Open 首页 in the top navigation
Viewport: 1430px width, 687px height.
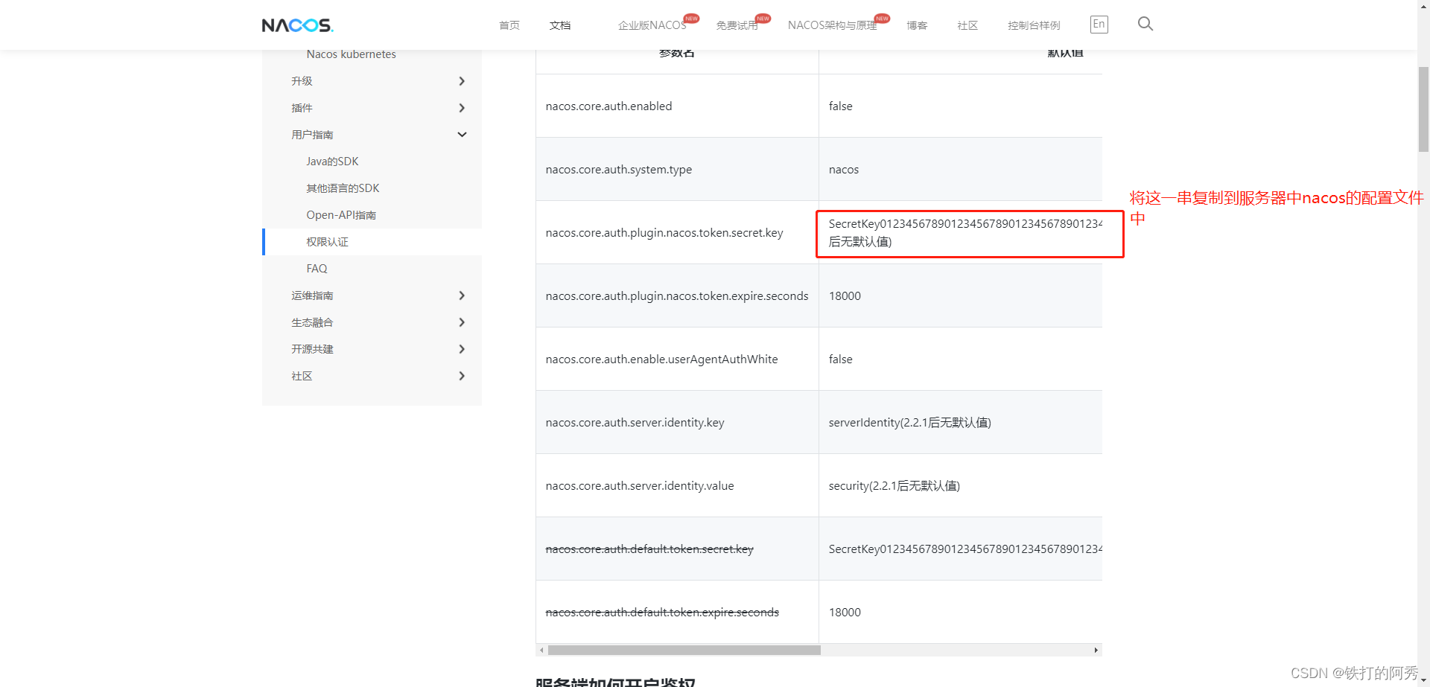coord(509,25)
